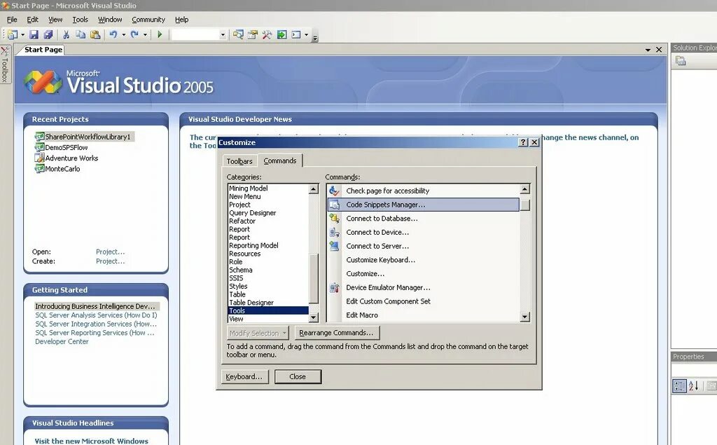Click Commands list scroll down arrow
717x445 pixels.
[x=525, y=317]
